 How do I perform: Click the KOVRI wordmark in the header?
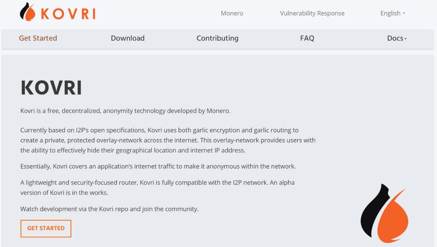(x=68, y=13)
